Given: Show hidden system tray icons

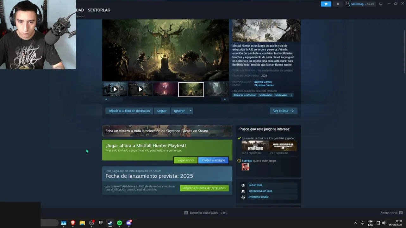Looking at the screenshot, I should (355, 223).
